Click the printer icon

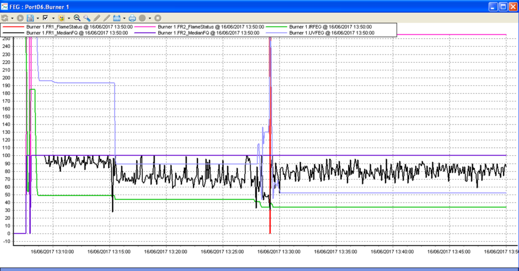pyautogui.click(x=132, y=18)
